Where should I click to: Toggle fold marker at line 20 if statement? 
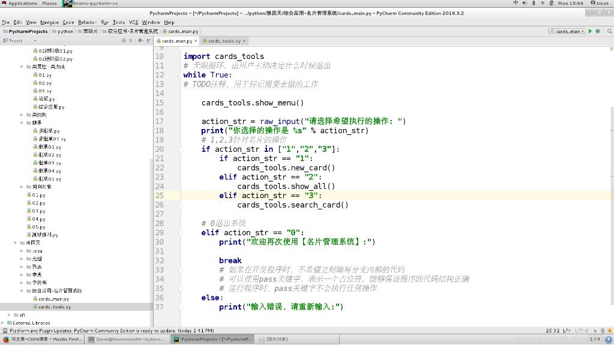pyautogui.click(x=181, y=149)
